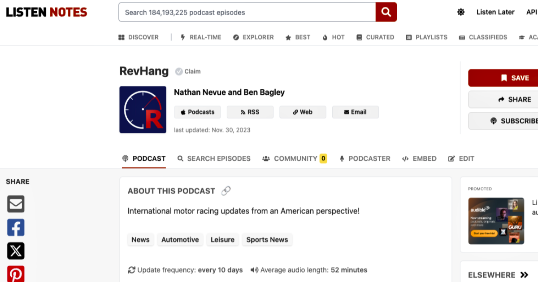Click the podcast episode search field
Image resolution: width=538 pixels, height=282 pixels.
(x=247, y=12)
